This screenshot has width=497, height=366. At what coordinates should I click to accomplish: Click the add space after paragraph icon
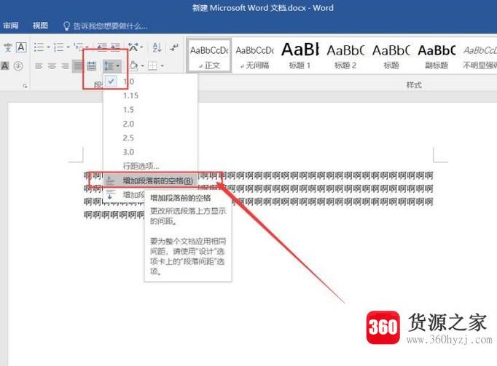click(111, 194)
